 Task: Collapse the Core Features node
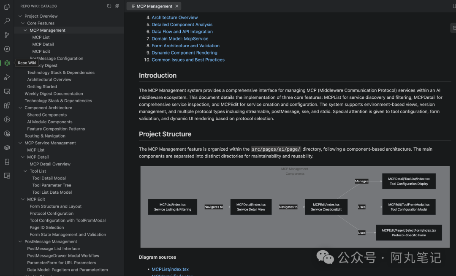[x=23, y=23]
